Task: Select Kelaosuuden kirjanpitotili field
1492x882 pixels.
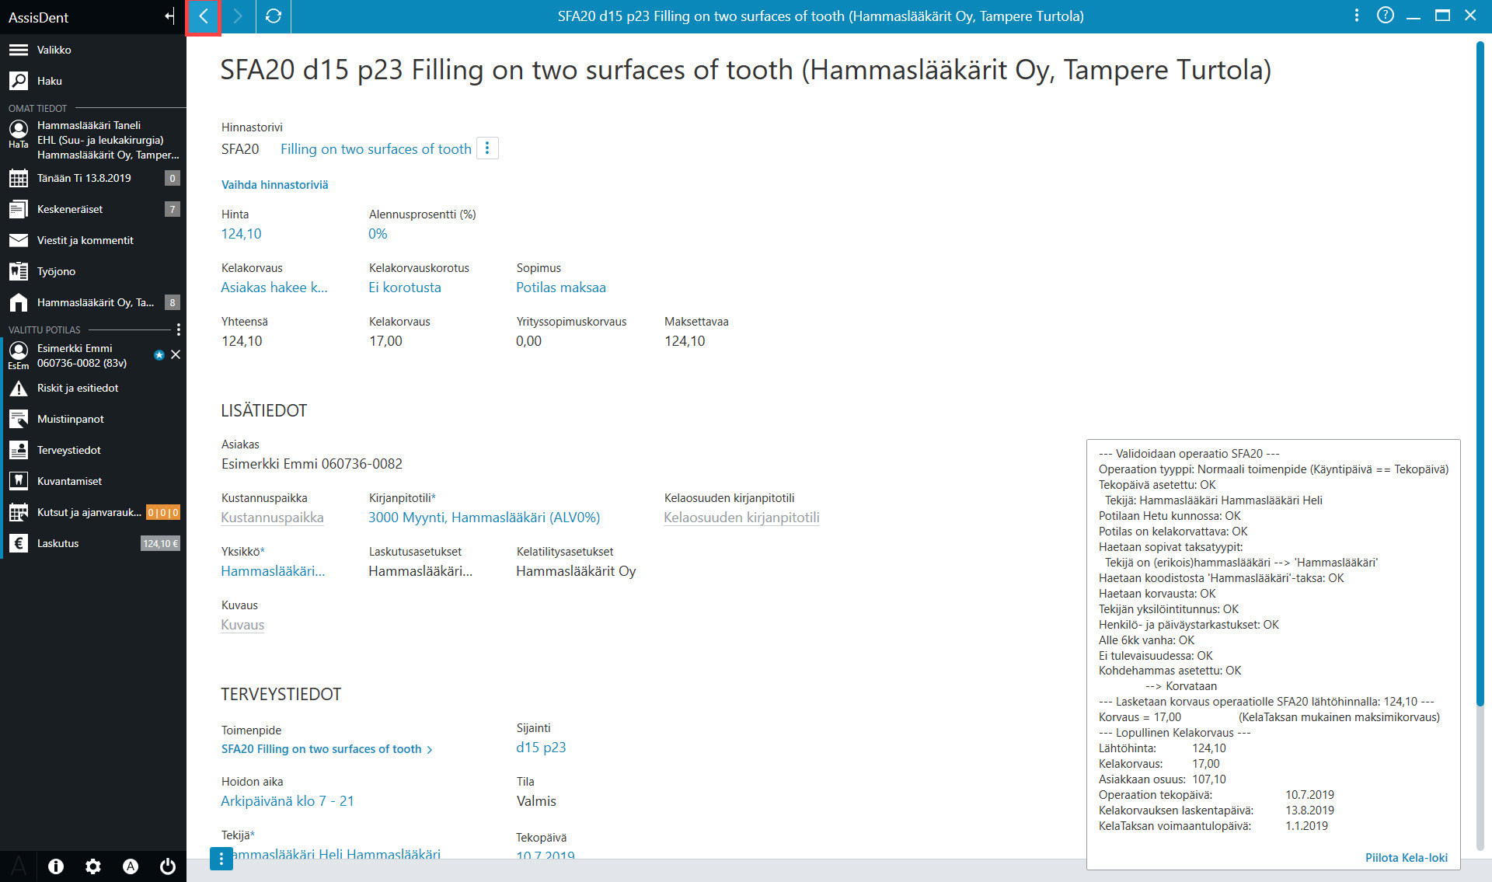Action: (741, 518)
